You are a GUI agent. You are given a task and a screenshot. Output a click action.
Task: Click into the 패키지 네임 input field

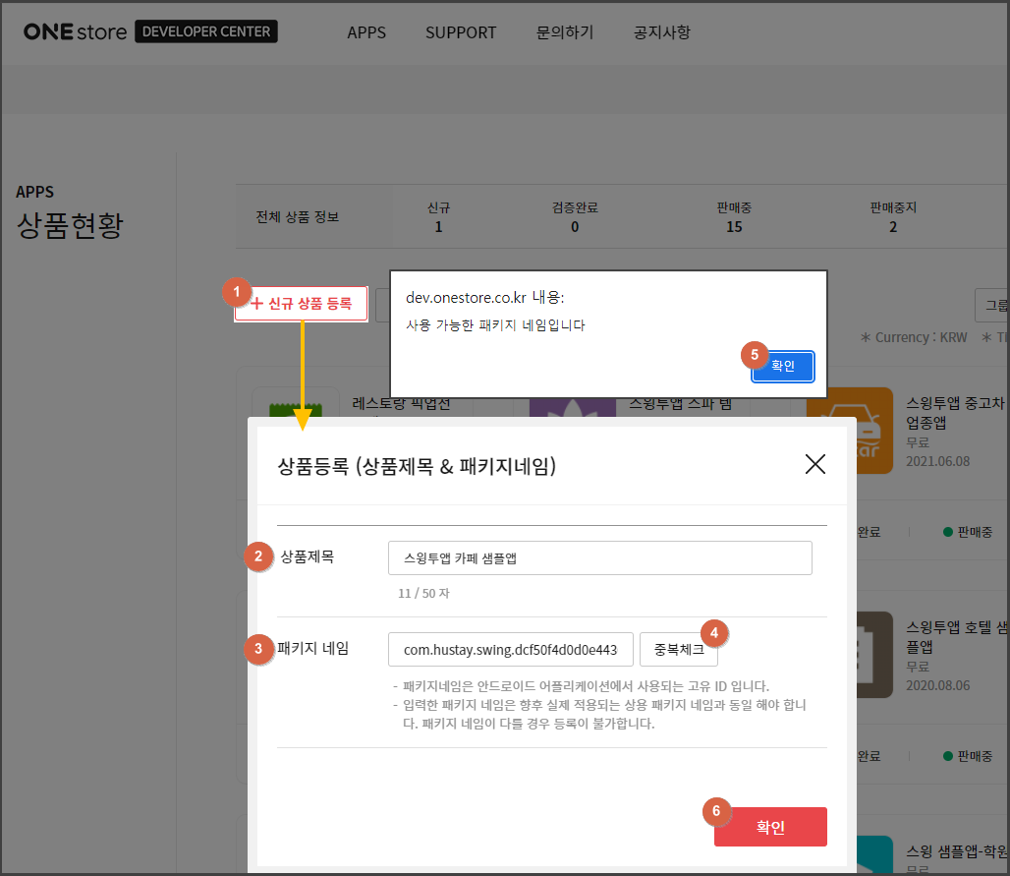tap(510, 649)
